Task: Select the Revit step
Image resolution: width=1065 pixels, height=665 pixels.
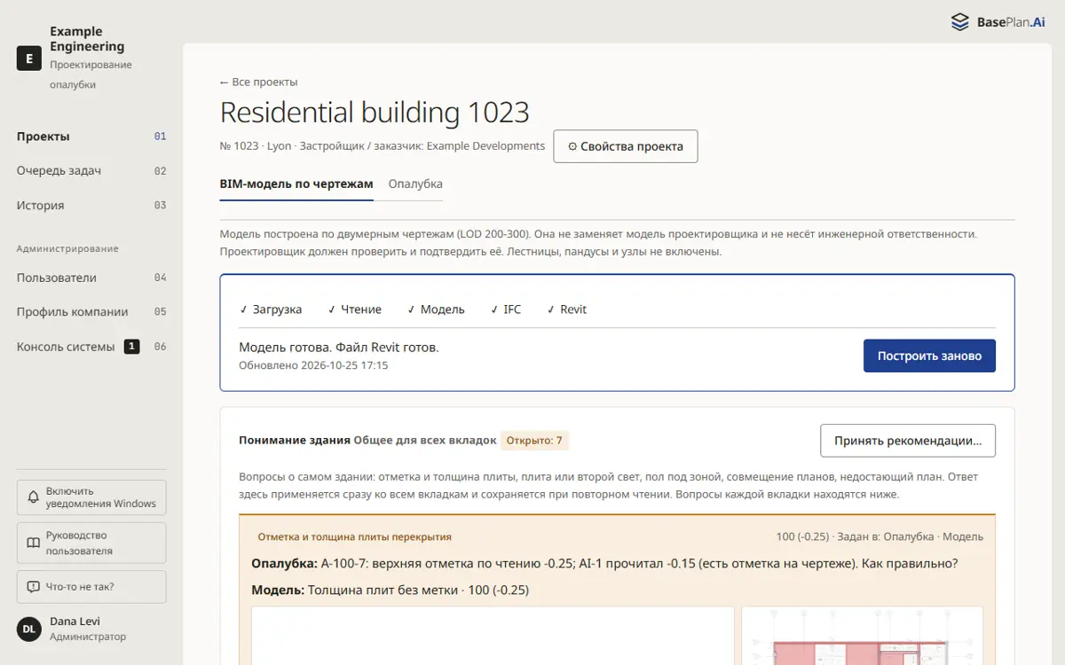Action: [567, 309]
